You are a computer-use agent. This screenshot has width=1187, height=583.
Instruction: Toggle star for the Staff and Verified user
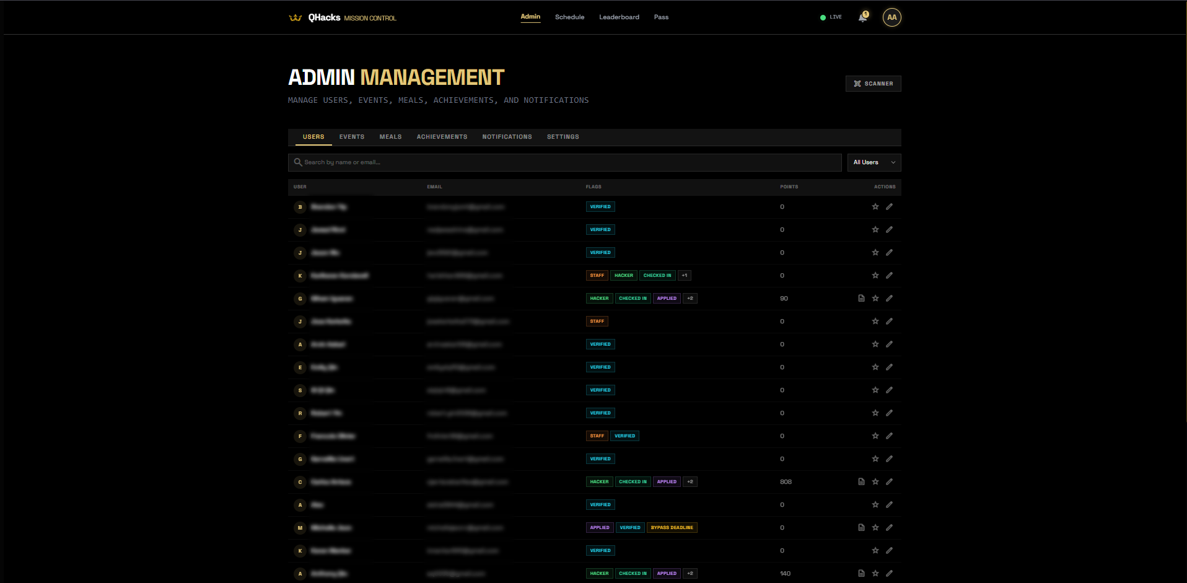(x=875, y=436)
